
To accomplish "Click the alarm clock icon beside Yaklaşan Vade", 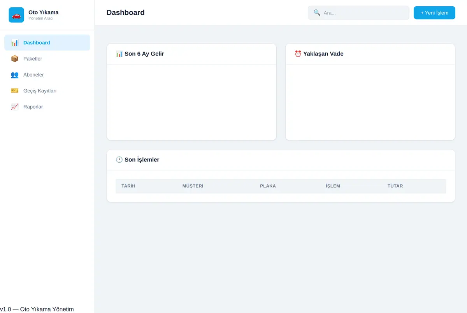I will click(298, 54).
